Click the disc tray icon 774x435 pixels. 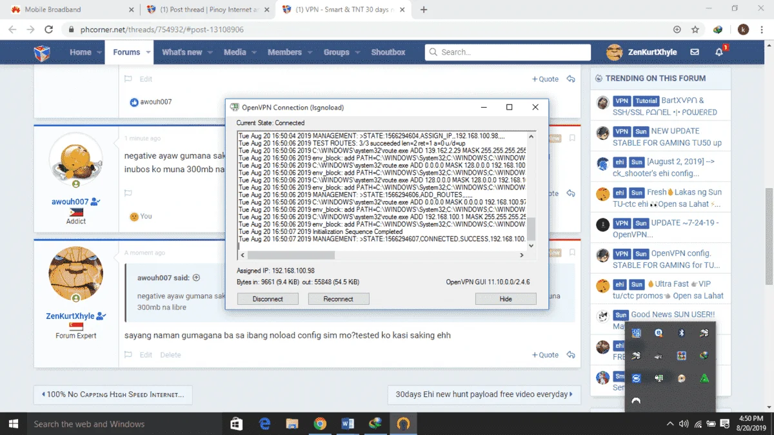tap(681, 378)
